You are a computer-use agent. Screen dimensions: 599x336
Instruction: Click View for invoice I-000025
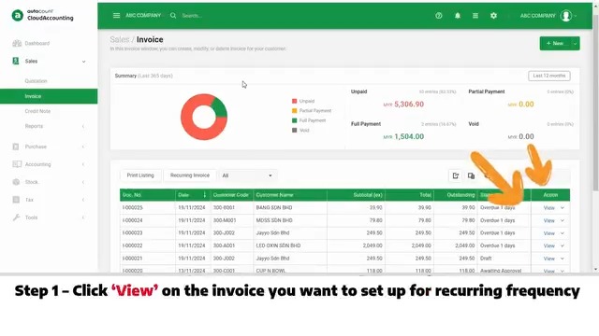click(x=549, y=208)
